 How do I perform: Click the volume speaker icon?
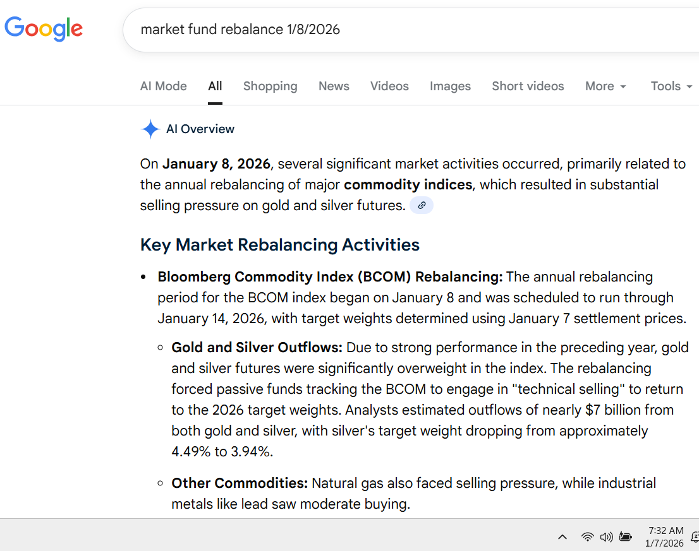tap(607, 537)
